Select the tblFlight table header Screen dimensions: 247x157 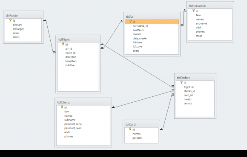pyautogui.click(x=78, y=39)
